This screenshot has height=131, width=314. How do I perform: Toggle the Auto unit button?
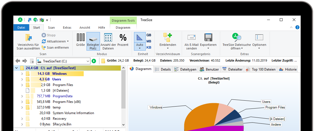coord(140,41)
